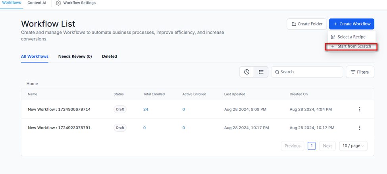Click the clock history view icon

click(247, 72)
